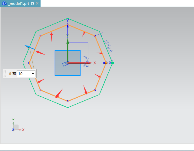Select the blue square sketch region
The height and width of the screenshot is (151, 194).
pyautogui.click(x=68, y=63)
